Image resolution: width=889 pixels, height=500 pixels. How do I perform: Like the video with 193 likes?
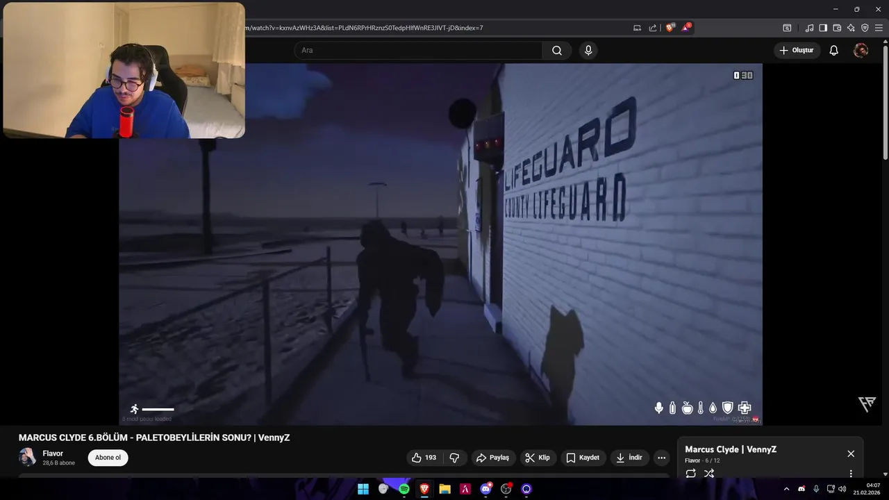[424, 458]
